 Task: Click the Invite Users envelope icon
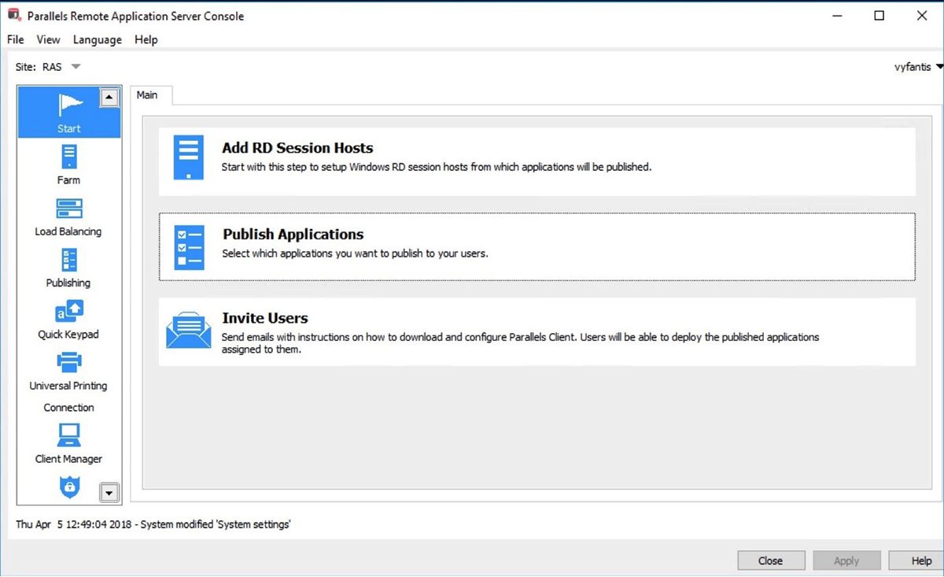coord(188,331)
